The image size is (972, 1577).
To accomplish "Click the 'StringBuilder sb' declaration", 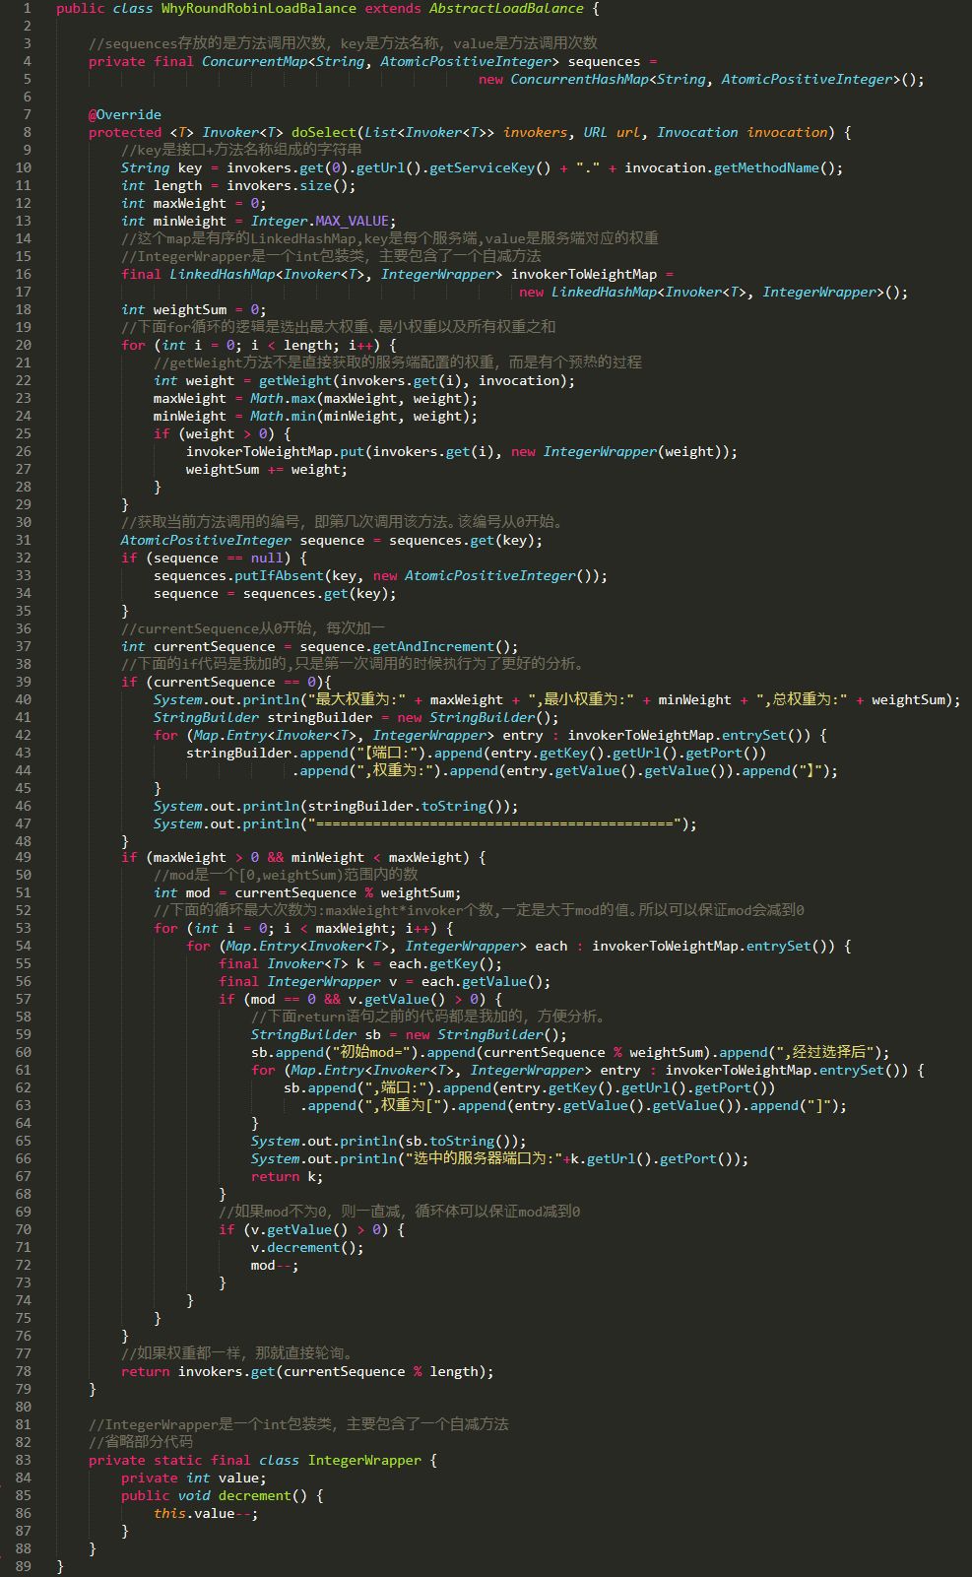I will pyautogui.click(x=315, y=1035).
